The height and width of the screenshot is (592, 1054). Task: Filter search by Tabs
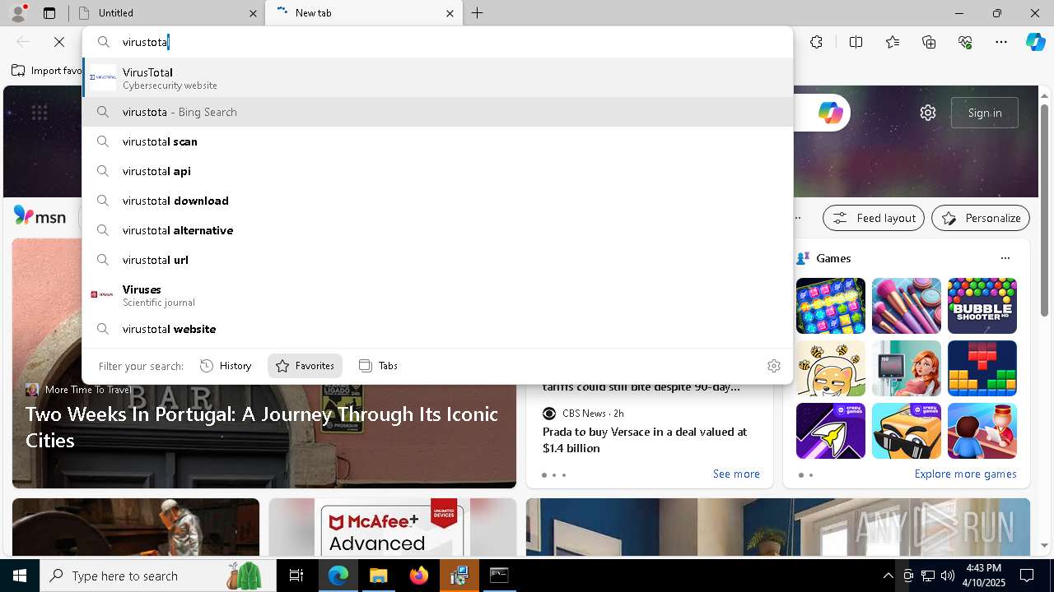click(378, 366)
